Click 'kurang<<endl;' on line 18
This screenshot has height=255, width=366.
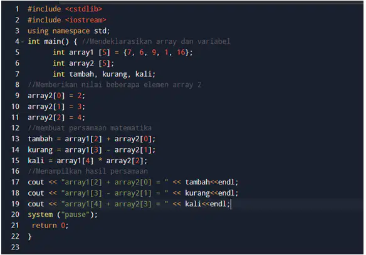click(212, 193)
